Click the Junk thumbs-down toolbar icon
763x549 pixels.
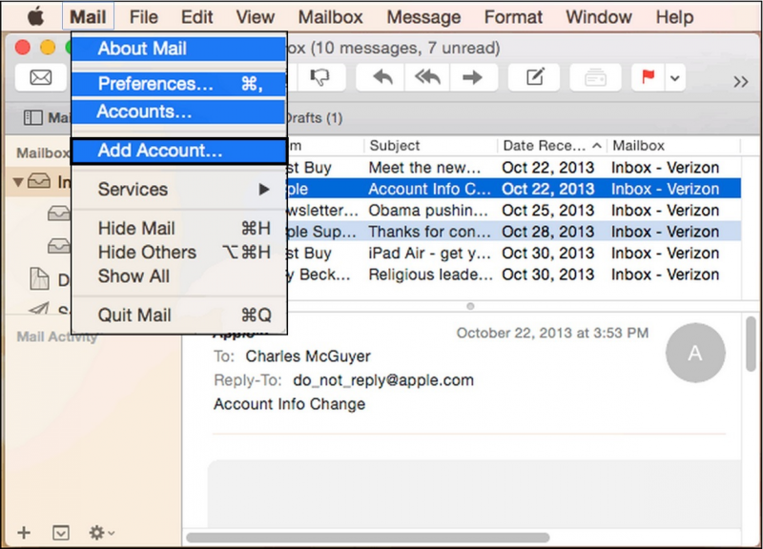[x=320, y=77]
